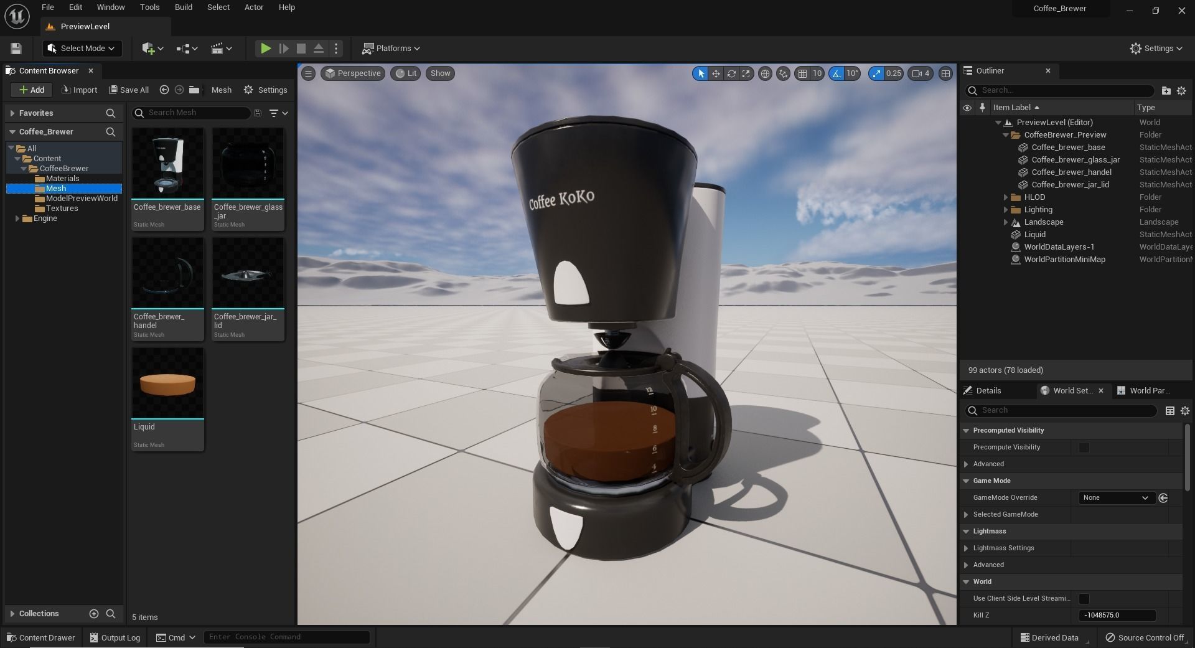
Task: Toggle Use Client Side Level Streaming checkbox
Action: 1084,599
